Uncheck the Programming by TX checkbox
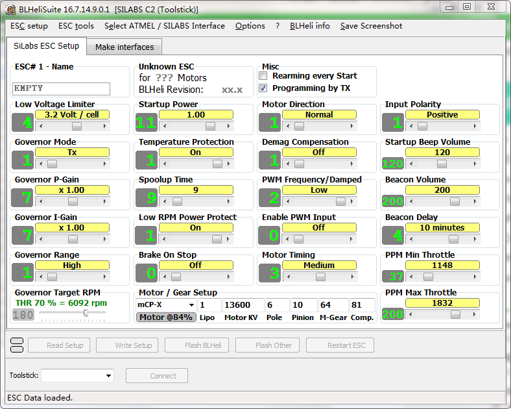511x409 pixels. [x=263, y=88]
